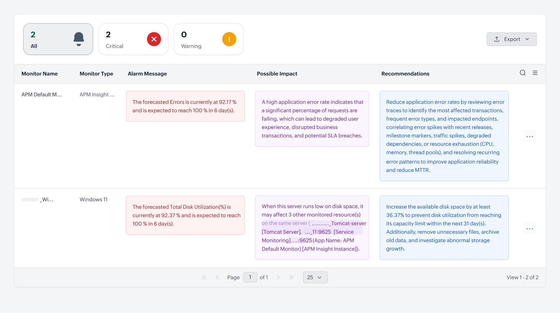Screen dimensions: 560x313
Task: Open the _Wi... monitor name
Action: point(37,200)
